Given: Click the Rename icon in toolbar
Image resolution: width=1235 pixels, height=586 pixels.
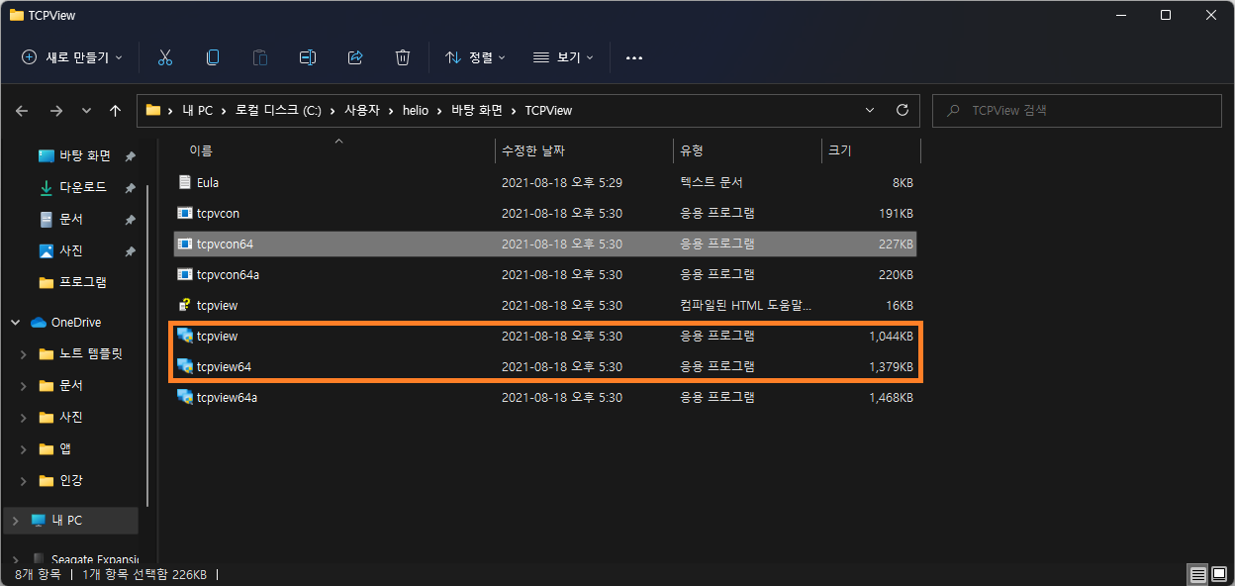Looking at the screenshot, I should (308, 57).
